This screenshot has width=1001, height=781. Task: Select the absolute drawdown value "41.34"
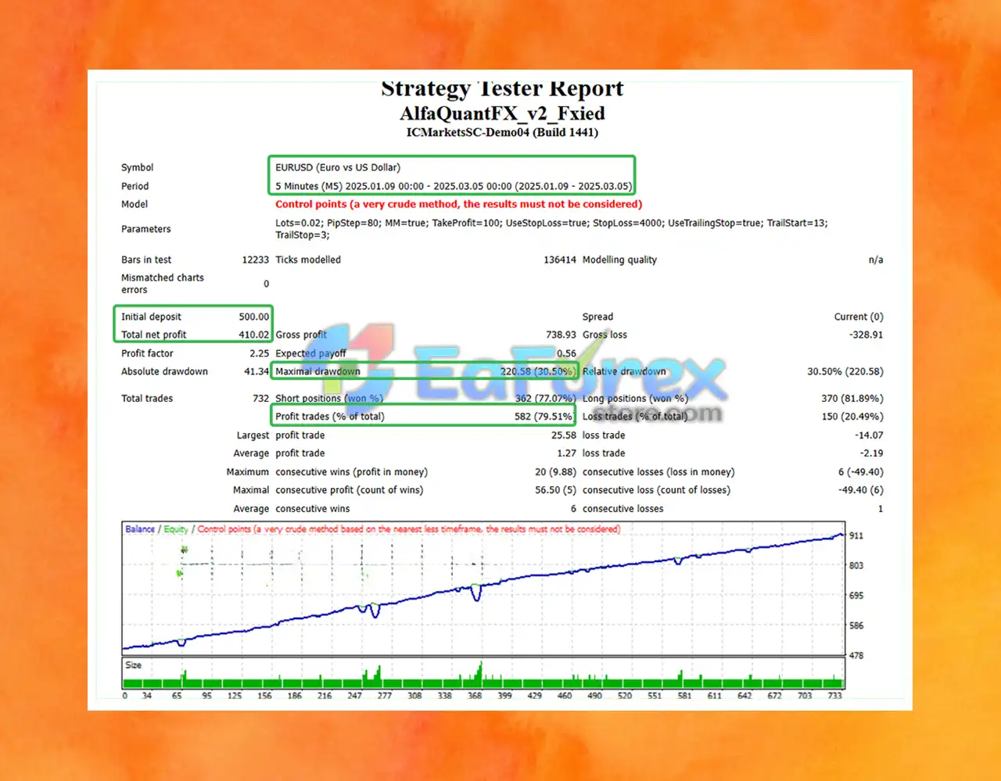point(257,371)
